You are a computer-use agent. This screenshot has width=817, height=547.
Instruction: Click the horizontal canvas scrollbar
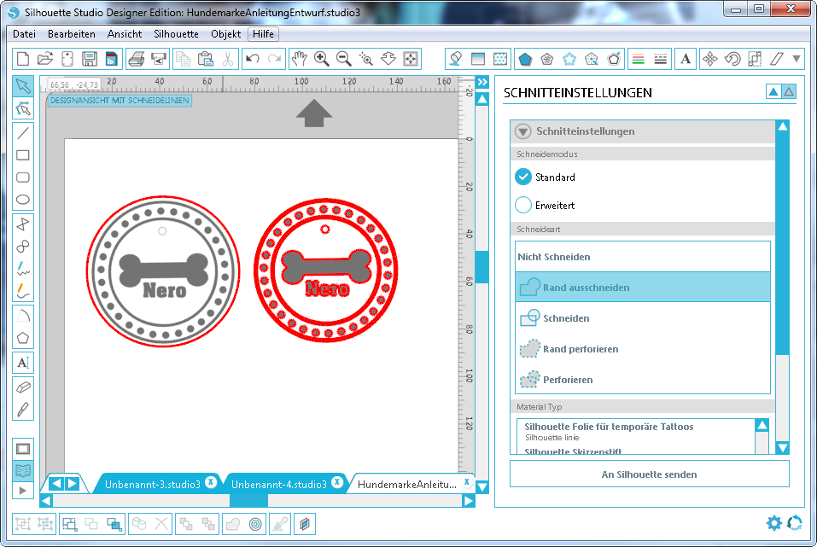[x=256, y=501]
